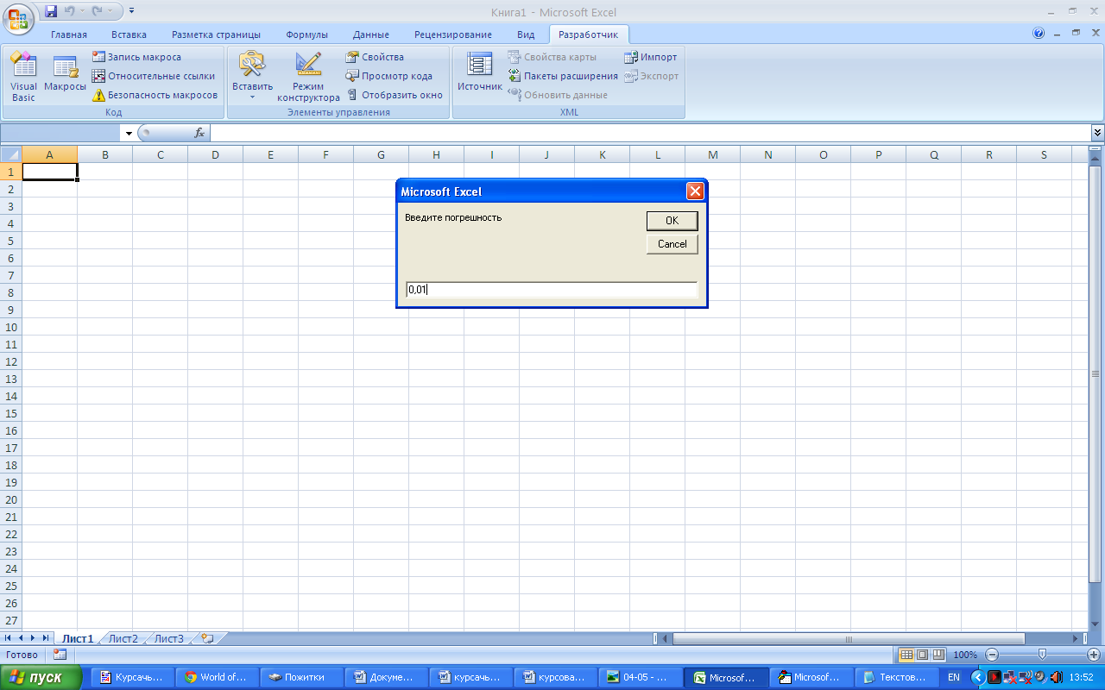Click the zoom slider handle
Image resolution: width=1105 pixels, height=690 pixels.
[x=1042, y=655]
